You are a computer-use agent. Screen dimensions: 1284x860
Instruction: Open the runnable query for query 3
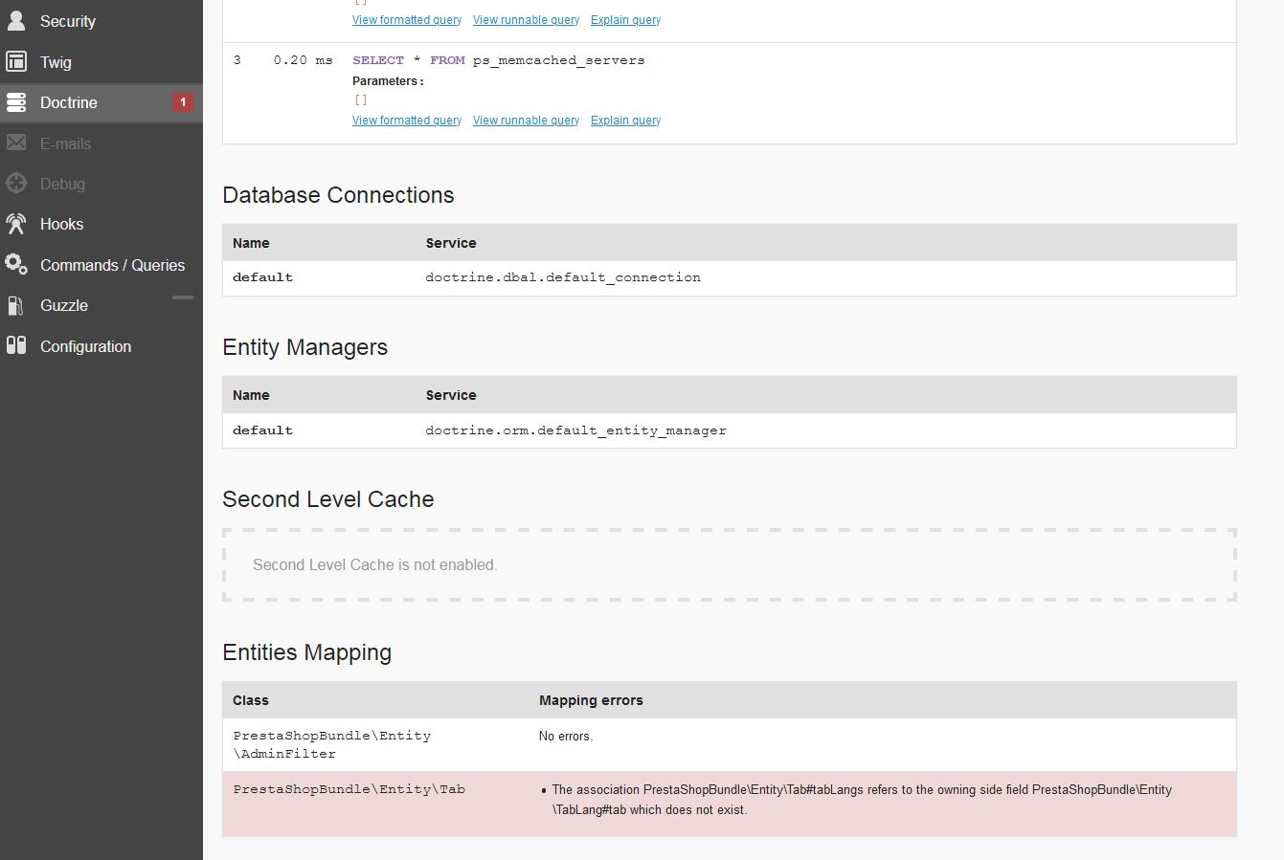point(525,120)
